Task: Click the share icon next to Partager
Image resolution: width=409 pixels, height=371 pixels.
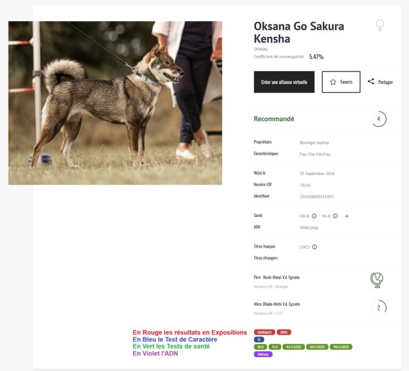Action: pyautogui.click(x=371, y=81)
